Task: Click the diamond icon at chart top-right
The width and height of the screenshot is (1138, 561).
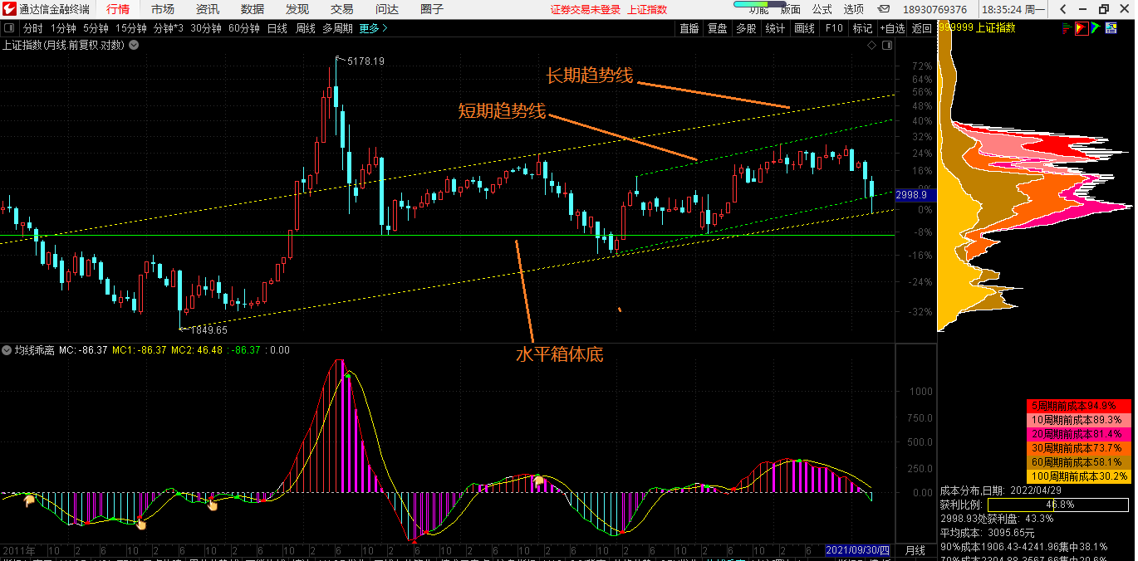Action: 871,46
